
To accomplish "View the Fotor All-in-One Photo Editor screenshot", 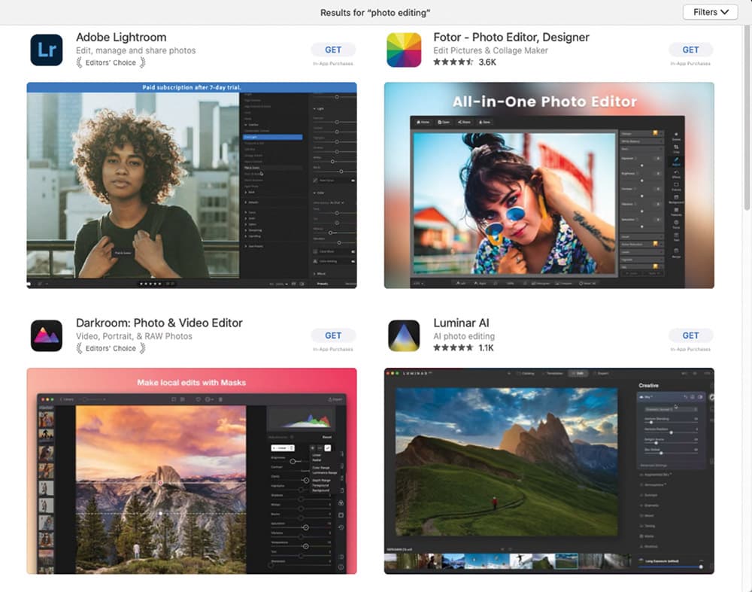I will 549,185.
